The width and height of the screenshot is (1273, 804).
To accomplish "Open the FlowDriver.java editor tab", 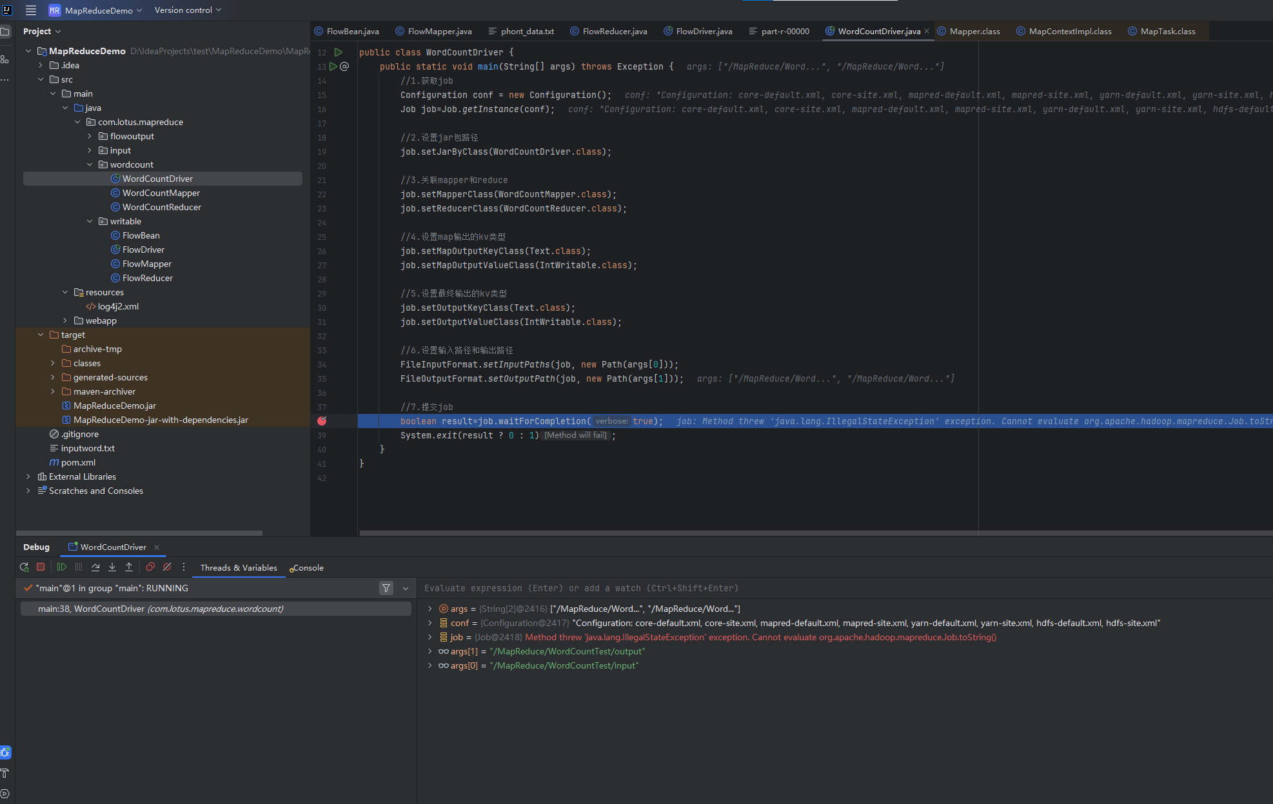I will (x=704, y=31).
